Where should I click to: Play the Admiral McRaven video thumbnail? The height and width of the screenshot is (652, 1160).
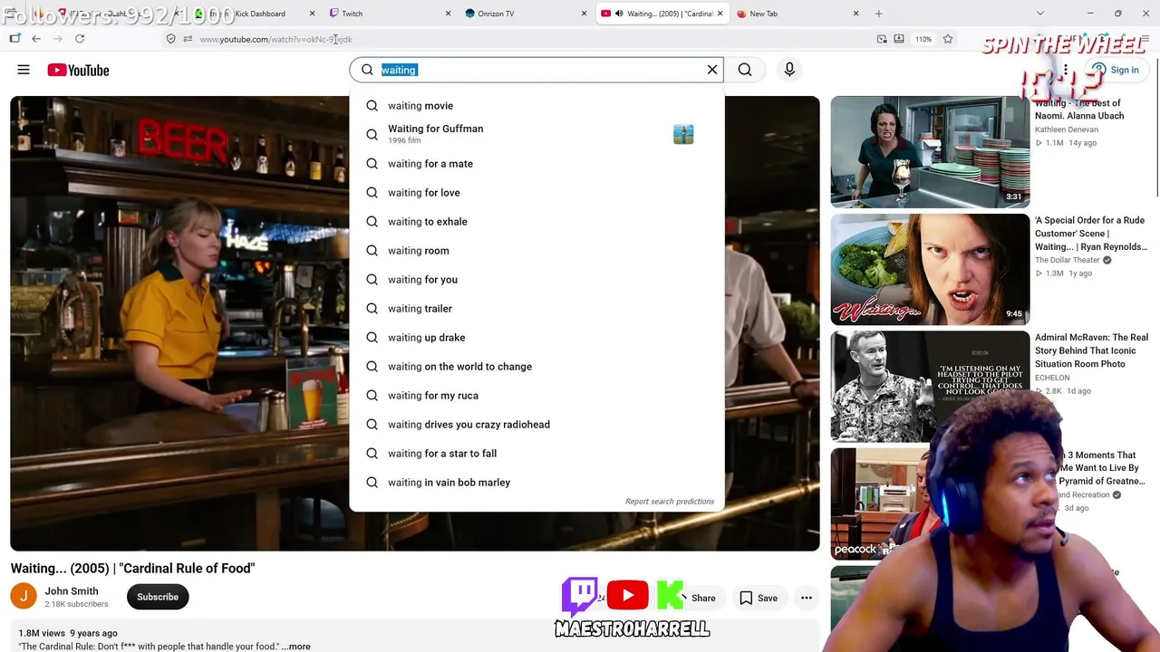930,387
